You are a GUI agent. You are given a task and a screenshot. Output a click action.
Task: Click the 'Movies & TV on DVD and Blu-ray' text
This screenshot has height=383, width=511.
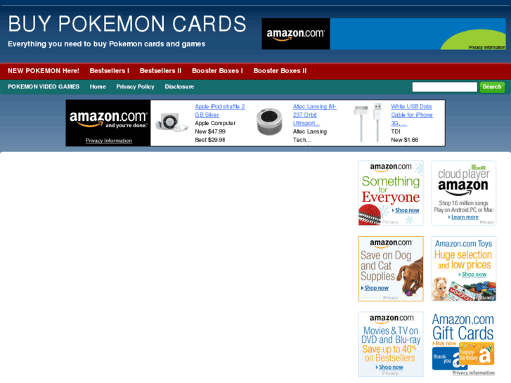[391, 335]
